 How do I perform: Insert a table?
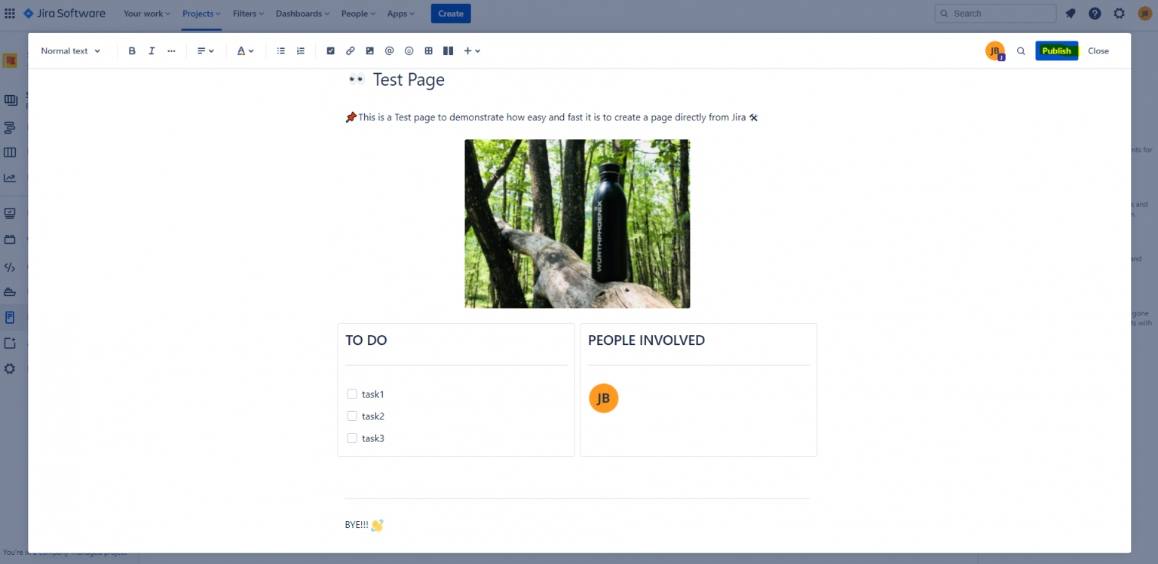point(428,50)
